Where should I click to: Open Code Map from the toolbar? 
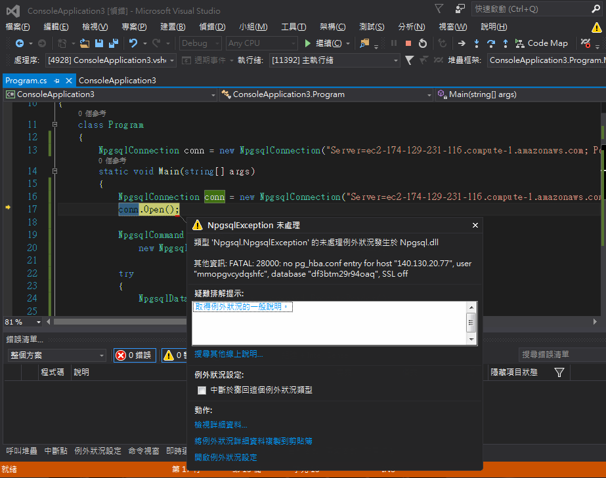click(x=542, y=43)
